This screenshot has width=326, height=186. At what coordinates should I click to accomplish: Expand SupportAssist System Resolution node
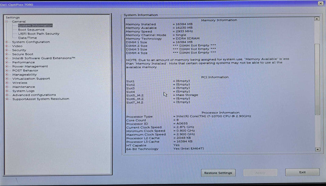pyautogui.click(x=7, y=99)
